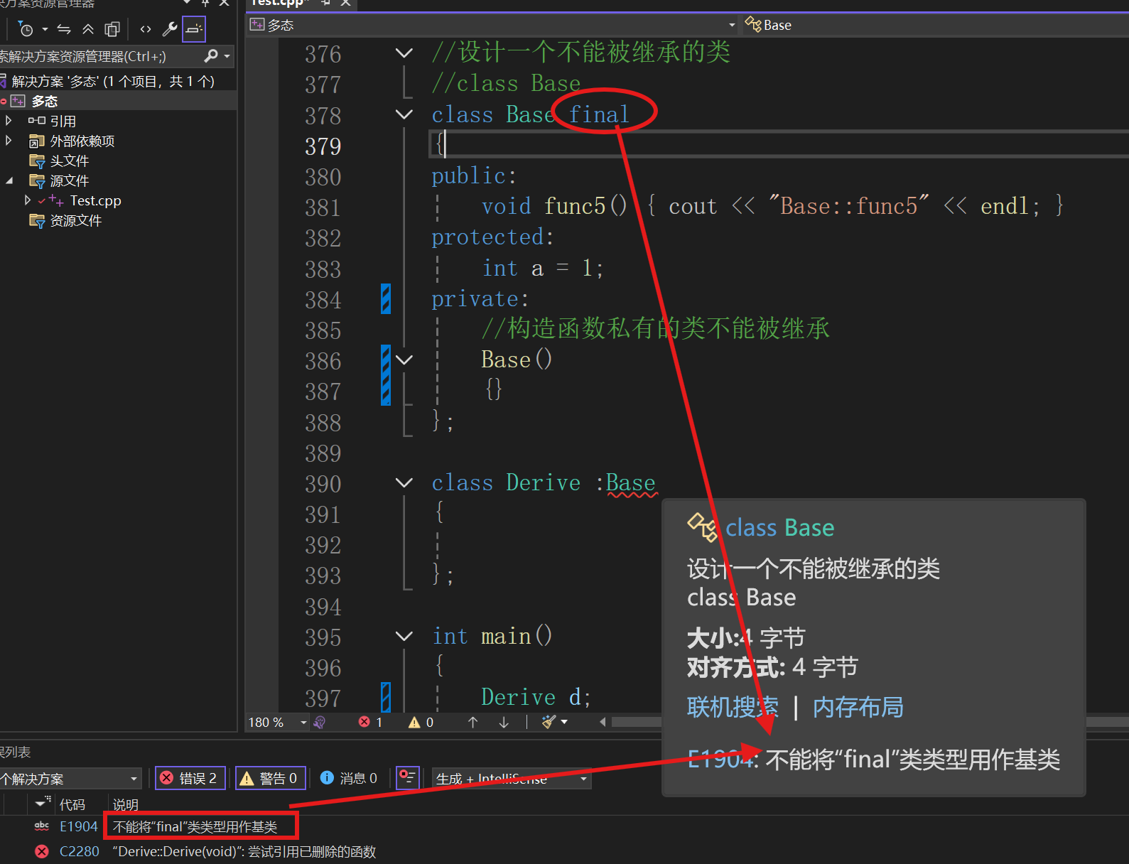Image resolution: width=1129 pixels, height=864 pixels.
Task: Open Properties wrench icon in Solution Explorer
Action: [x=170, y=29]
